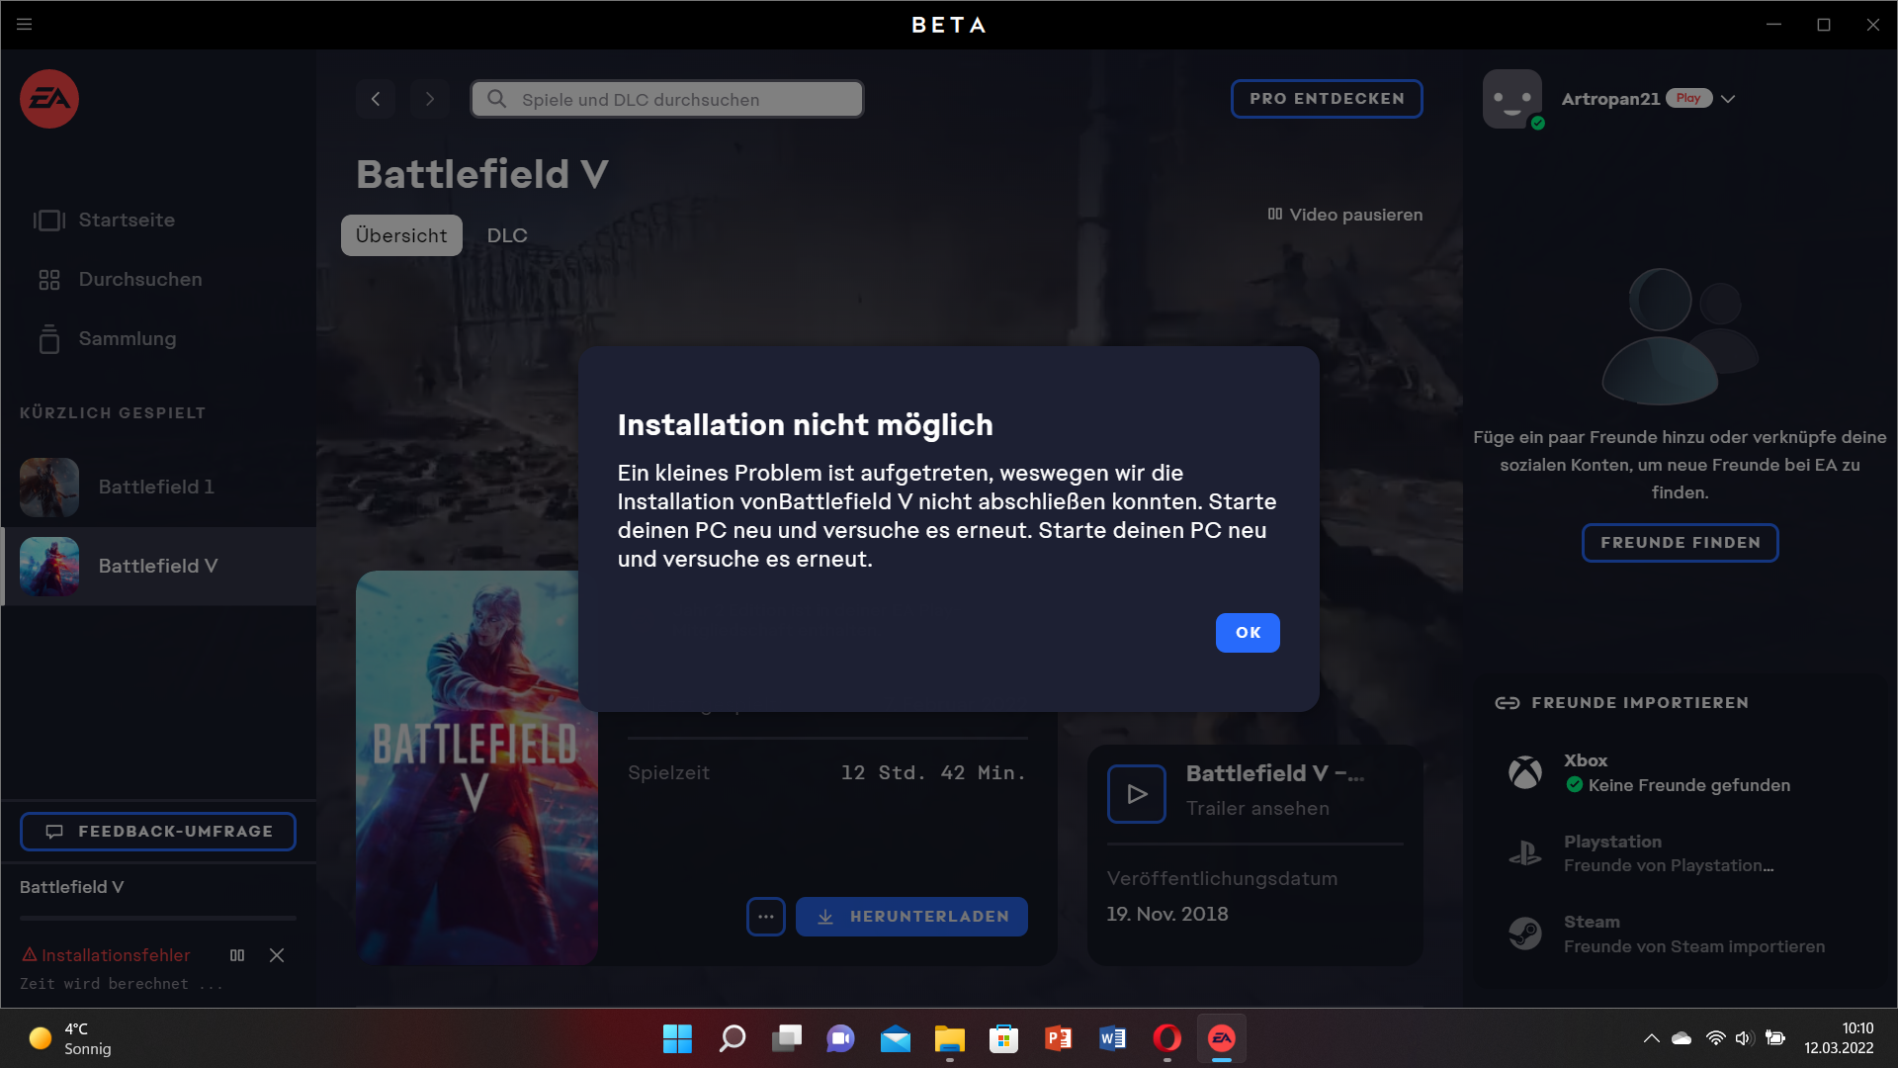Image resolution: width=1898 pixels, height=1068 pixels.
Task: Click the Playstation import icon
Action: click(x=1524, y=852)
